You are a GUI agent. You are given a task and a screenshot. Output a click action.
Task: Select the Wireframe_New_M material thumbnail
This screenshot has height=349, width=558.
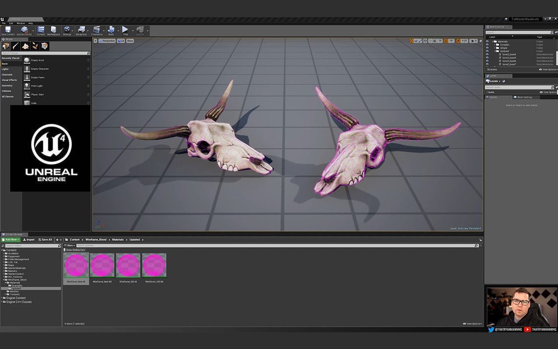pyautogui.click(x=76, y=264)
